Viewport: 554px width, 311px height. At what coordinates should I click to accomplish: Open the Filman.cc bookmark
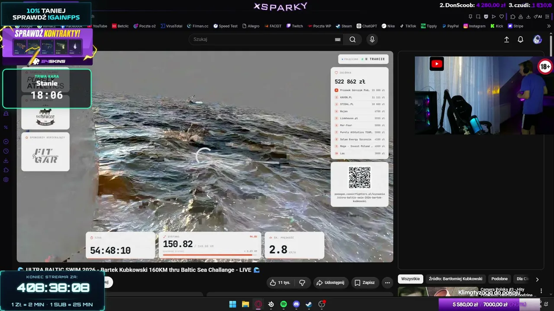pyautogui.click(x=198, y=26)
